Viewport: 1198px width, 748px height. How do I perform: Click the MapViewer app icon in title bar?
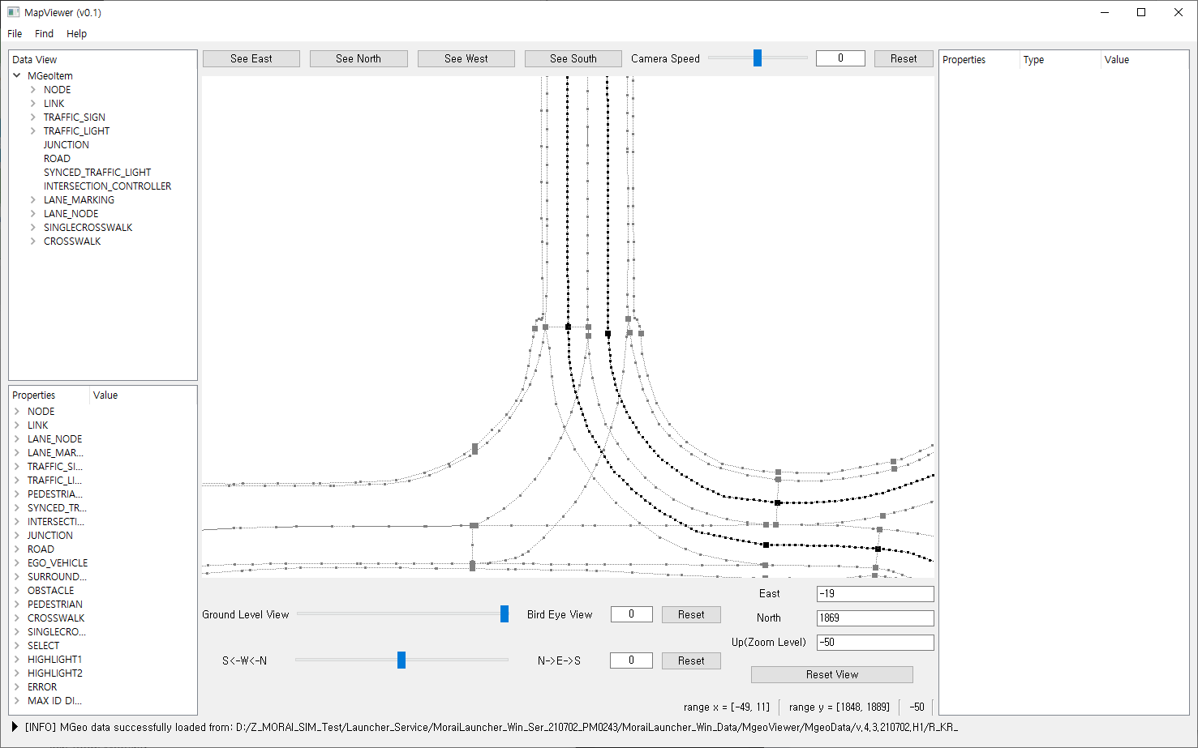tap(13, 12)
